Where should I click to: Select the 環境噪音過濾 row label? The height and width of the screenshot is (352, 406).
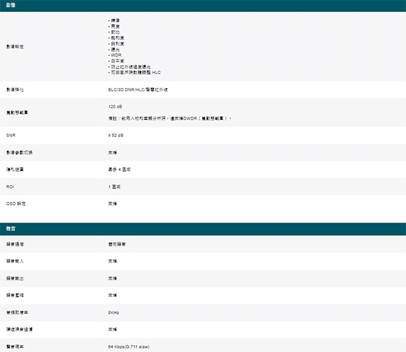tap(20, 330)
